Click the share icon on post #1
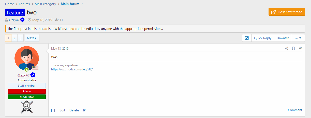Viewport: 311px width, 118px height. click(287, 48)
